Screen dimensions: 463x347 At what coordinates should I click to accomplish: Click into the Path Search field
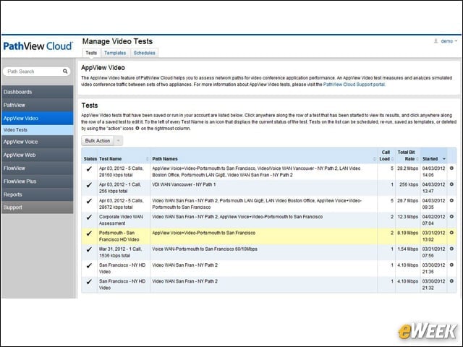click(x=34, y=72)
